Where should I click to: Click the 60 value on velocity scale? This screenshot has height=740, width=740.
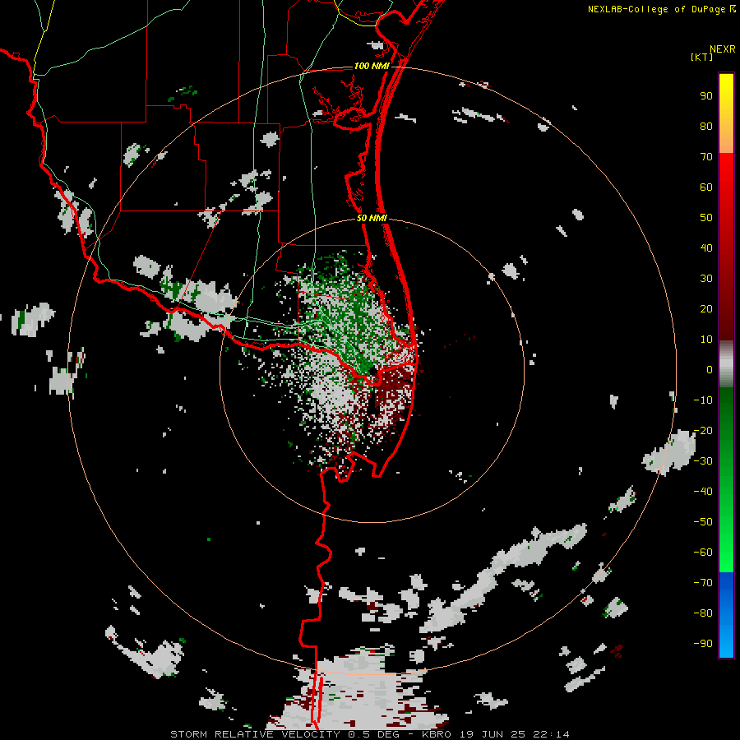click(706, 187)
